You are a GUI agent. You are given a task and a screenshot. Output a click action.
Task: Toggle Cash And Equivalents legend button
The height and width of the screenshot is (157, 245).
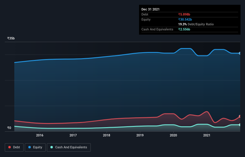[69, 147]
